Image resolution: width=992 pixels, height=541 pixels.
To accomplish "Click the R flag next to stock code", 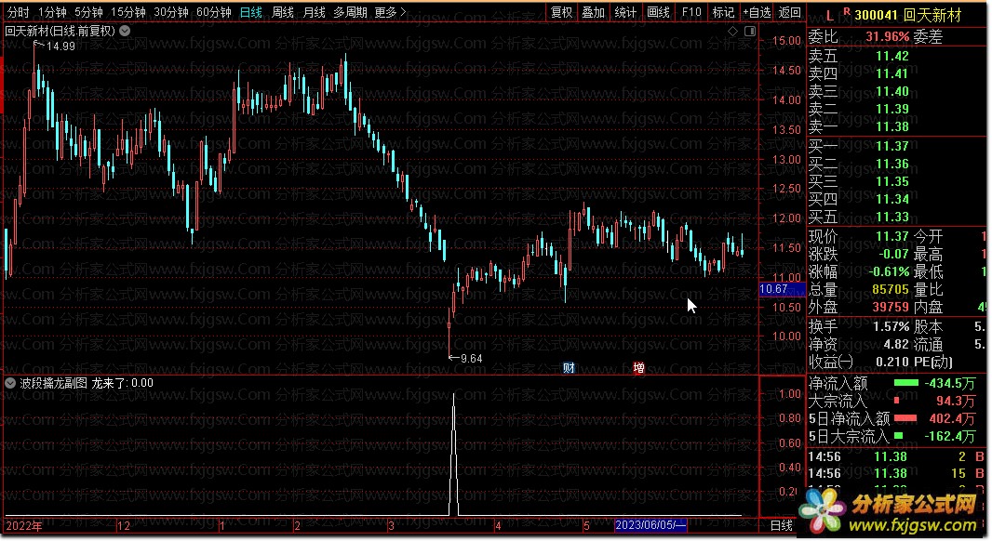I will pos(846,11).
